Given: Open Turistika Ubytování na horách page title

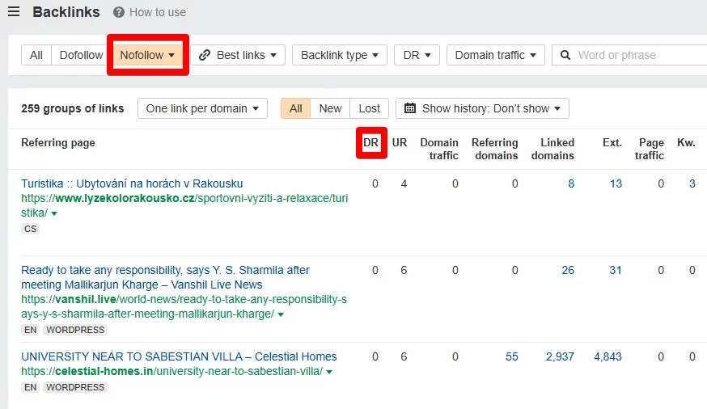Looking at the screenshot, I should [x=132, y=183].
